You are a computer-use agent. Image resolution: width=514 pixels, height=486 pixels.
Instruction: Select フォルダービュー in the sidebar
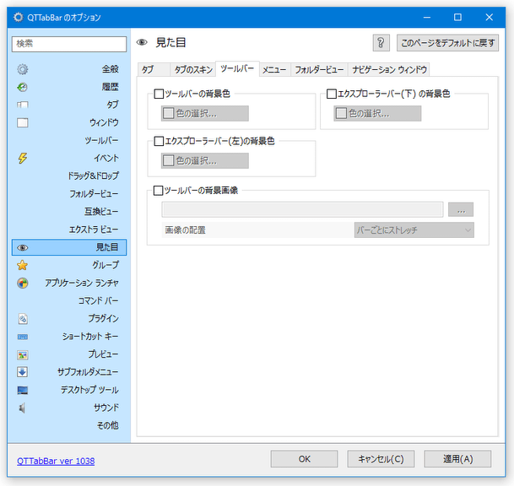point(69,194)
